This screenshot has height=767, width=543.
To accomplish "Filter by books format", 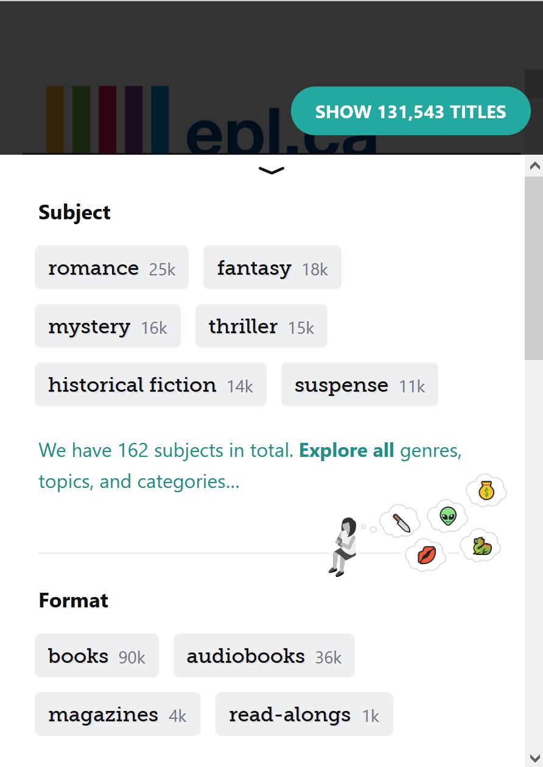I will point(97,656).
